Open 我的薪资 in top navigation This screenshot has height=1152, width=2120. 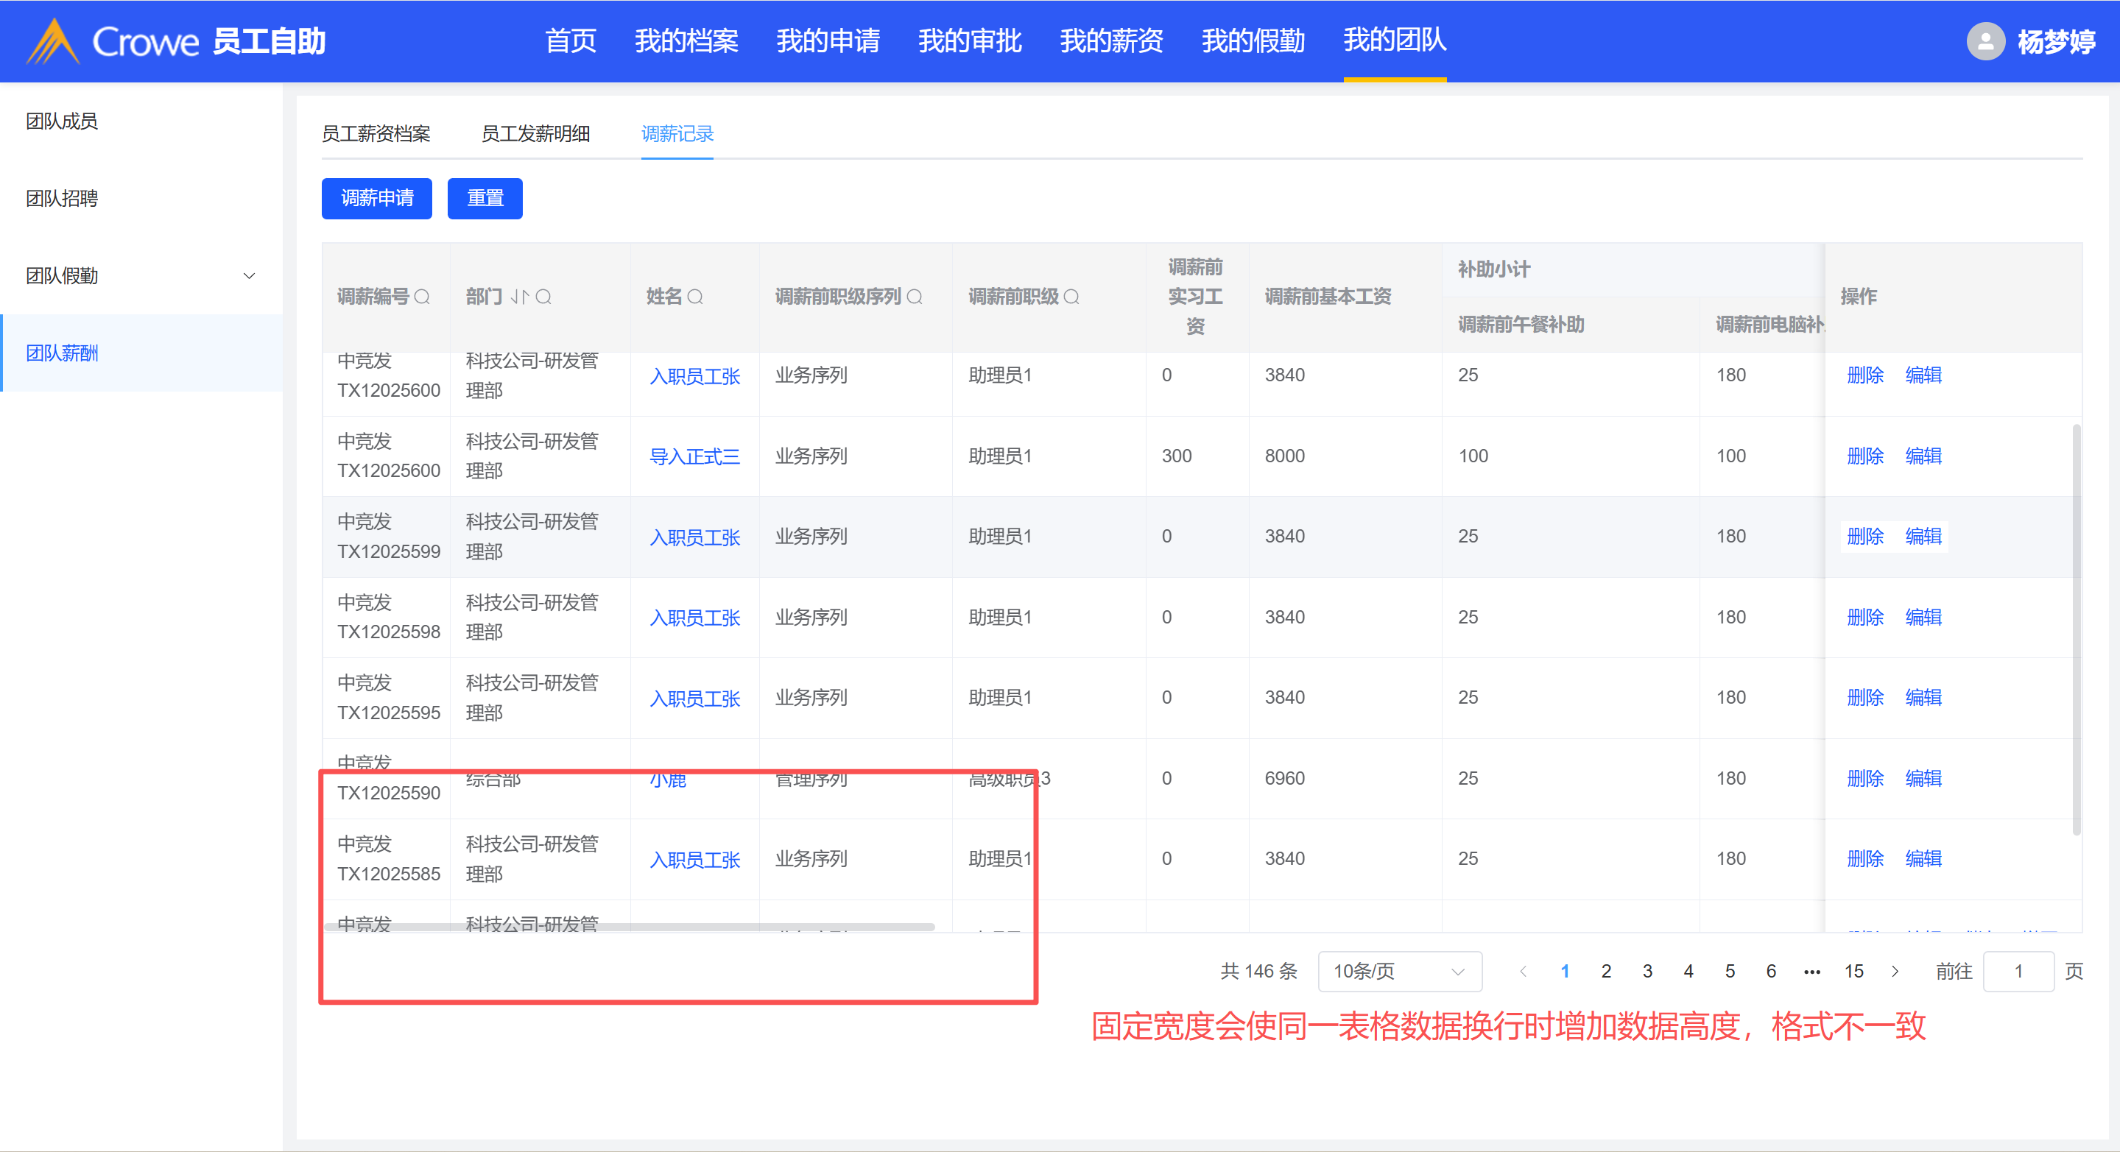1111,40
